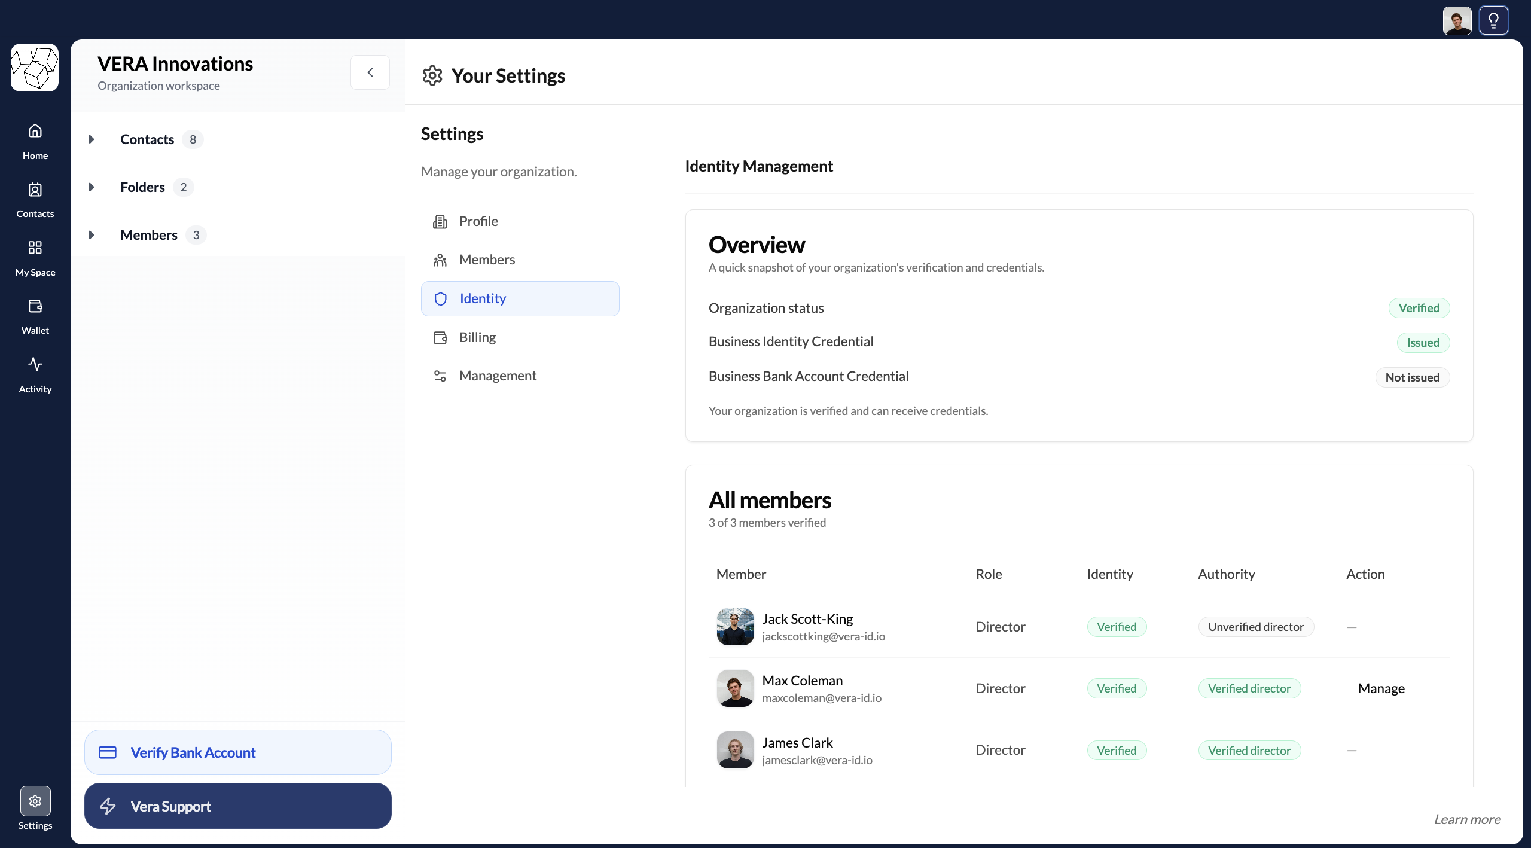Manage Max Coleman's authority

tap(1380, 688)
